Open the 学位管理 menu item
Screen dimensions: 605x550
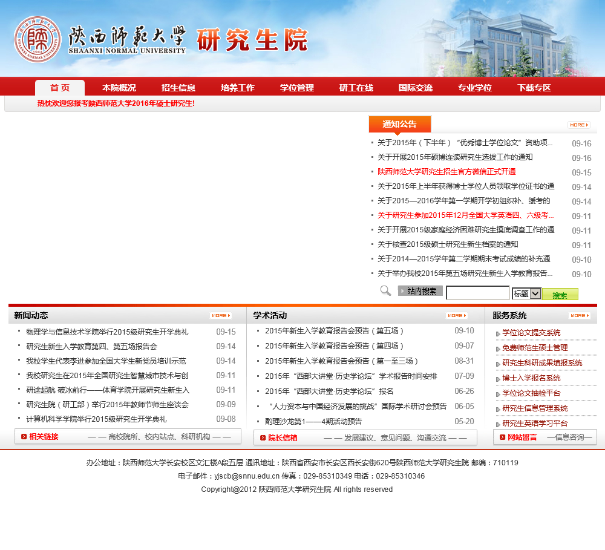[297, 88]
